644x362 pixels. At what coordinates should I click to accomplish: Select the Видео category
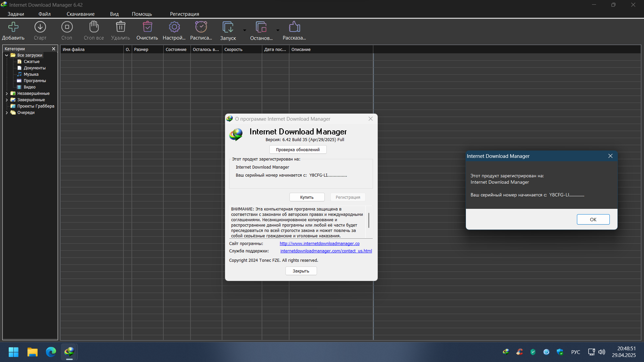[30, 87]
